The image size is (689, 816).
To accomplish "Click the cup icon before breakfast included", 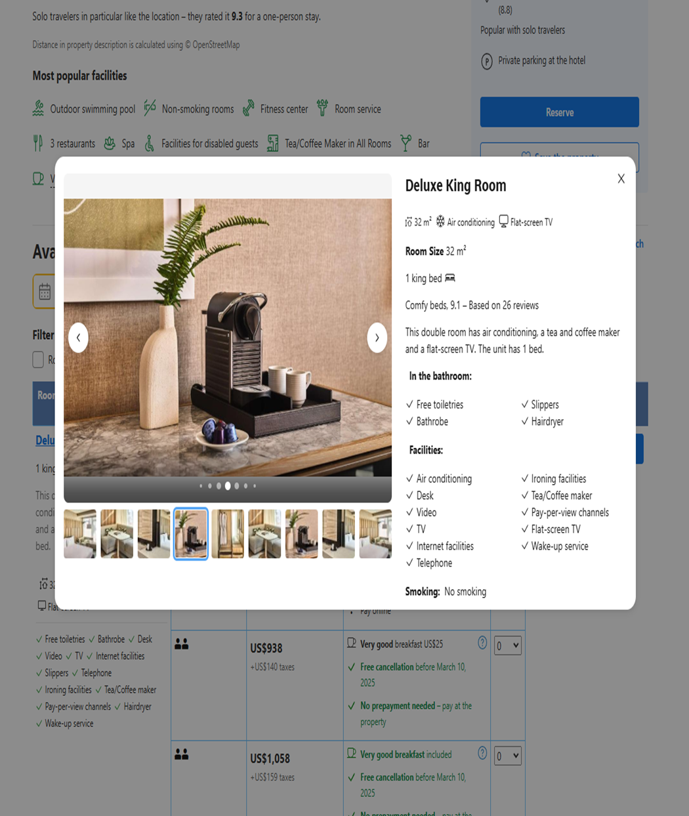I will pos(352,754).
